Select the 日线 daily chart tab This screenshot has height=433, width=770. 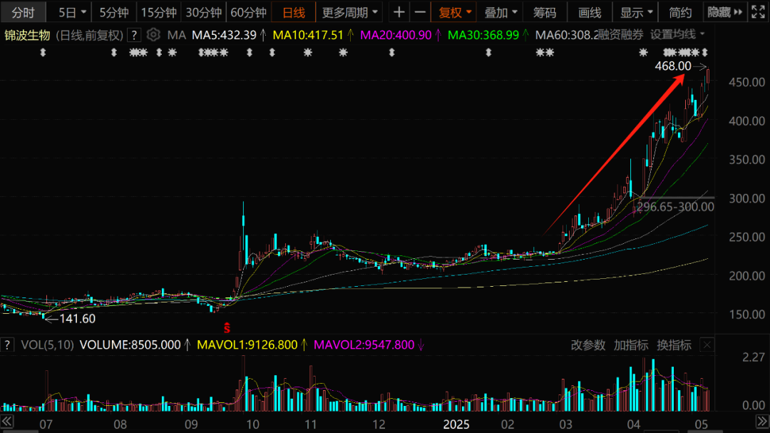pyautogui.click(x=294, y=12)
